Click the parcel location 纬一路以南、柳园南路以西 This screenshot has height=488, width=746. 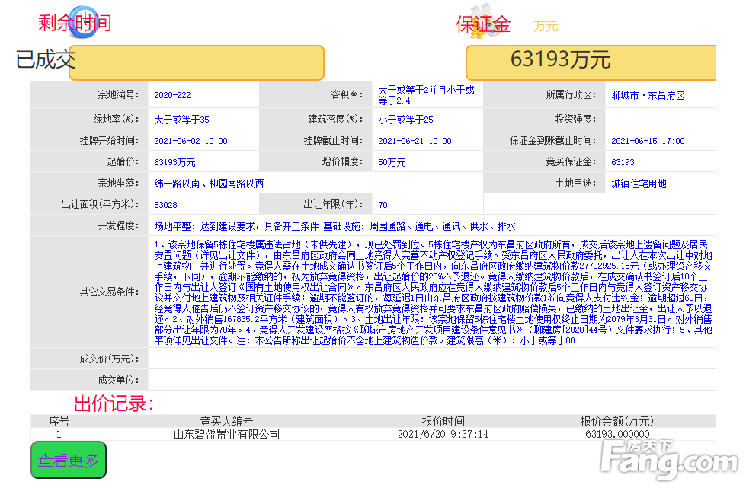[209, 183]
